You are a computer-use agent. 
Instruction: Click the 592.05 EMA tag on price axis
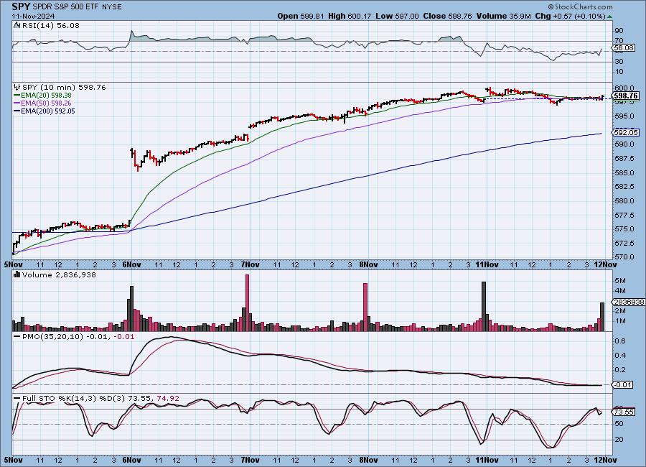(626, 132)
